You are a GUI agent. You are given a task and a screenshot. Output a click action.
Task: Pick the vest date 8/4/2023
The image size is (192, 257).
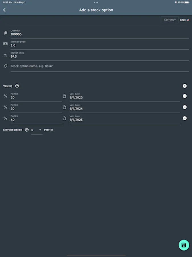125,97
